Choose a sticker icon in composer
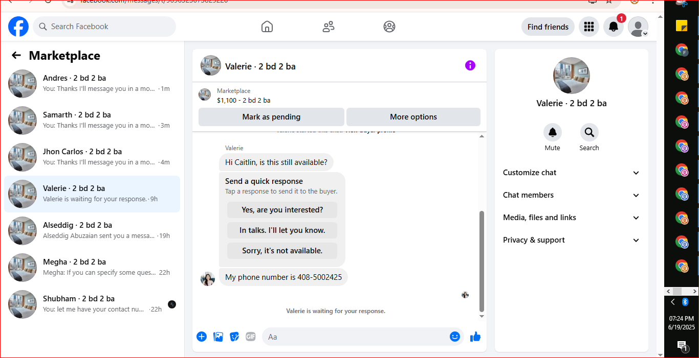This screenshot has width=699, height=358. coord(234,337)
